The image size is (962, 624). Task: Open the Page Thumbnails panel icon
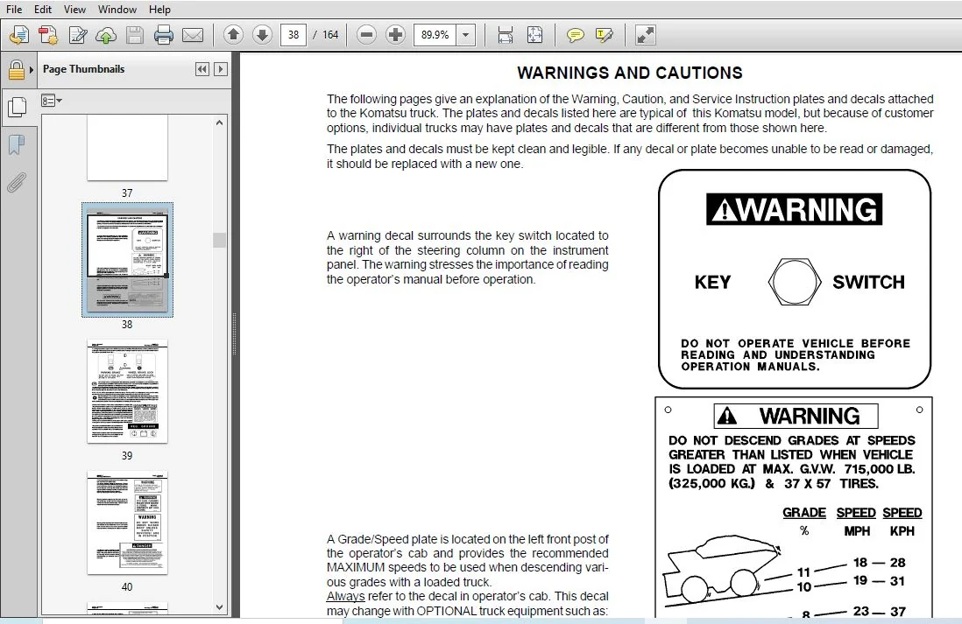(x=17, y=108)
